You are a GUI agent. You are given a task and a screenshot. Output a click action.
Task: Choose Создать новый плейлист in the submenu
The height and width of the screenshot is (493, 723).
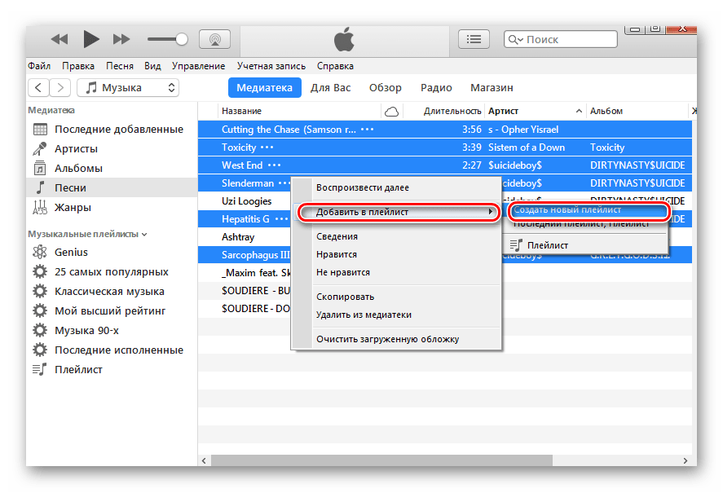(x=589, y=210)
